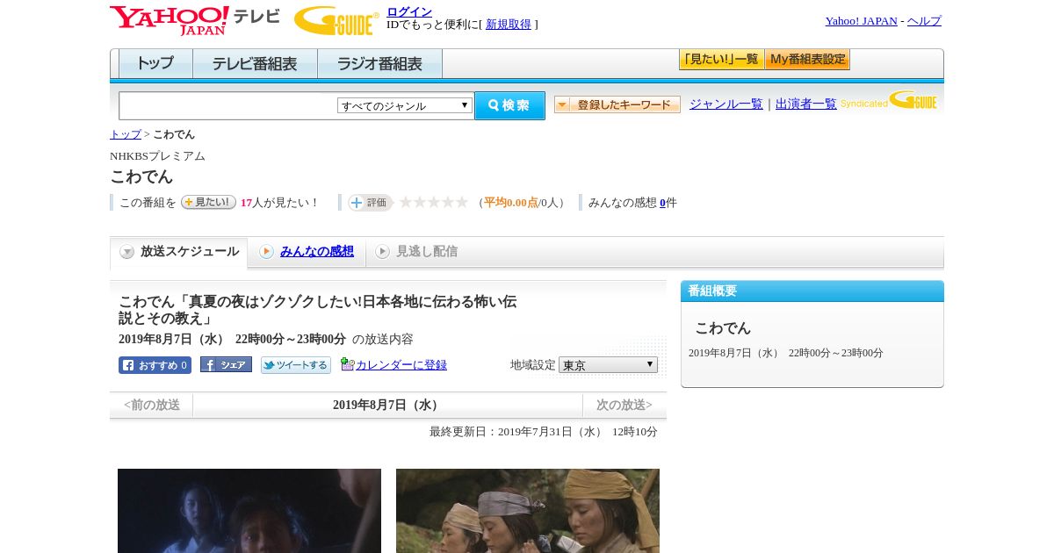Click the star rating display
Viewport: 1054px width, 553px height.
pyautogui.click(x=434, y=202)
